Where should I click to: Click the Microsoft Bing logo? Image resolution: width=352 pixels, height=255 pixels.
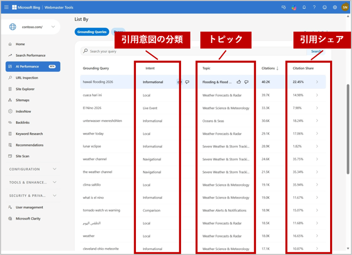pos(26,7)
